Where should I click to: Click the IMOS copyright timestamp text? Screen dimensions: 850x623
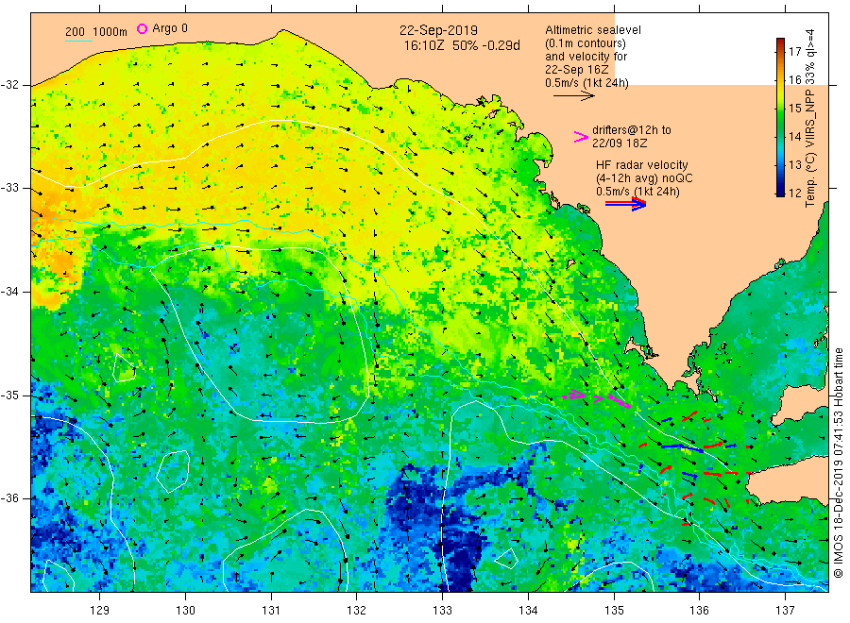[839, 463]
